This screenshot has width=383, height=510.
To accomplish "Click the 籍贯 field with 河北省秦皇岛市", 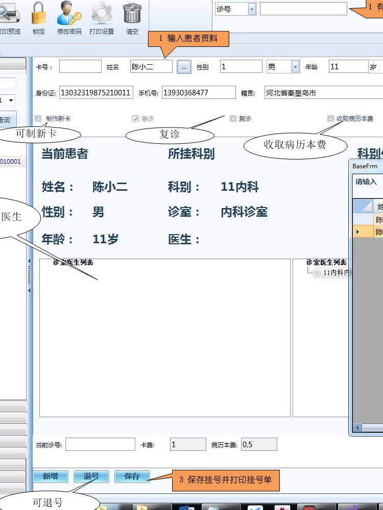I will point(324,93).
